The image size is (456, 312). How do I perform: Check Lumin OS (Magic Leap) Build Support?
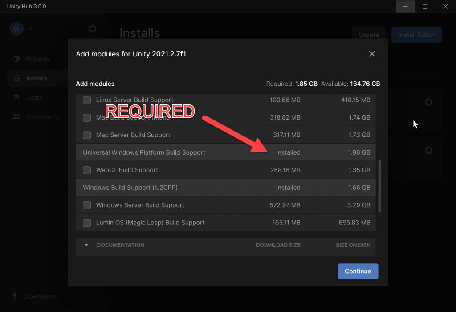tap(87, 223)
